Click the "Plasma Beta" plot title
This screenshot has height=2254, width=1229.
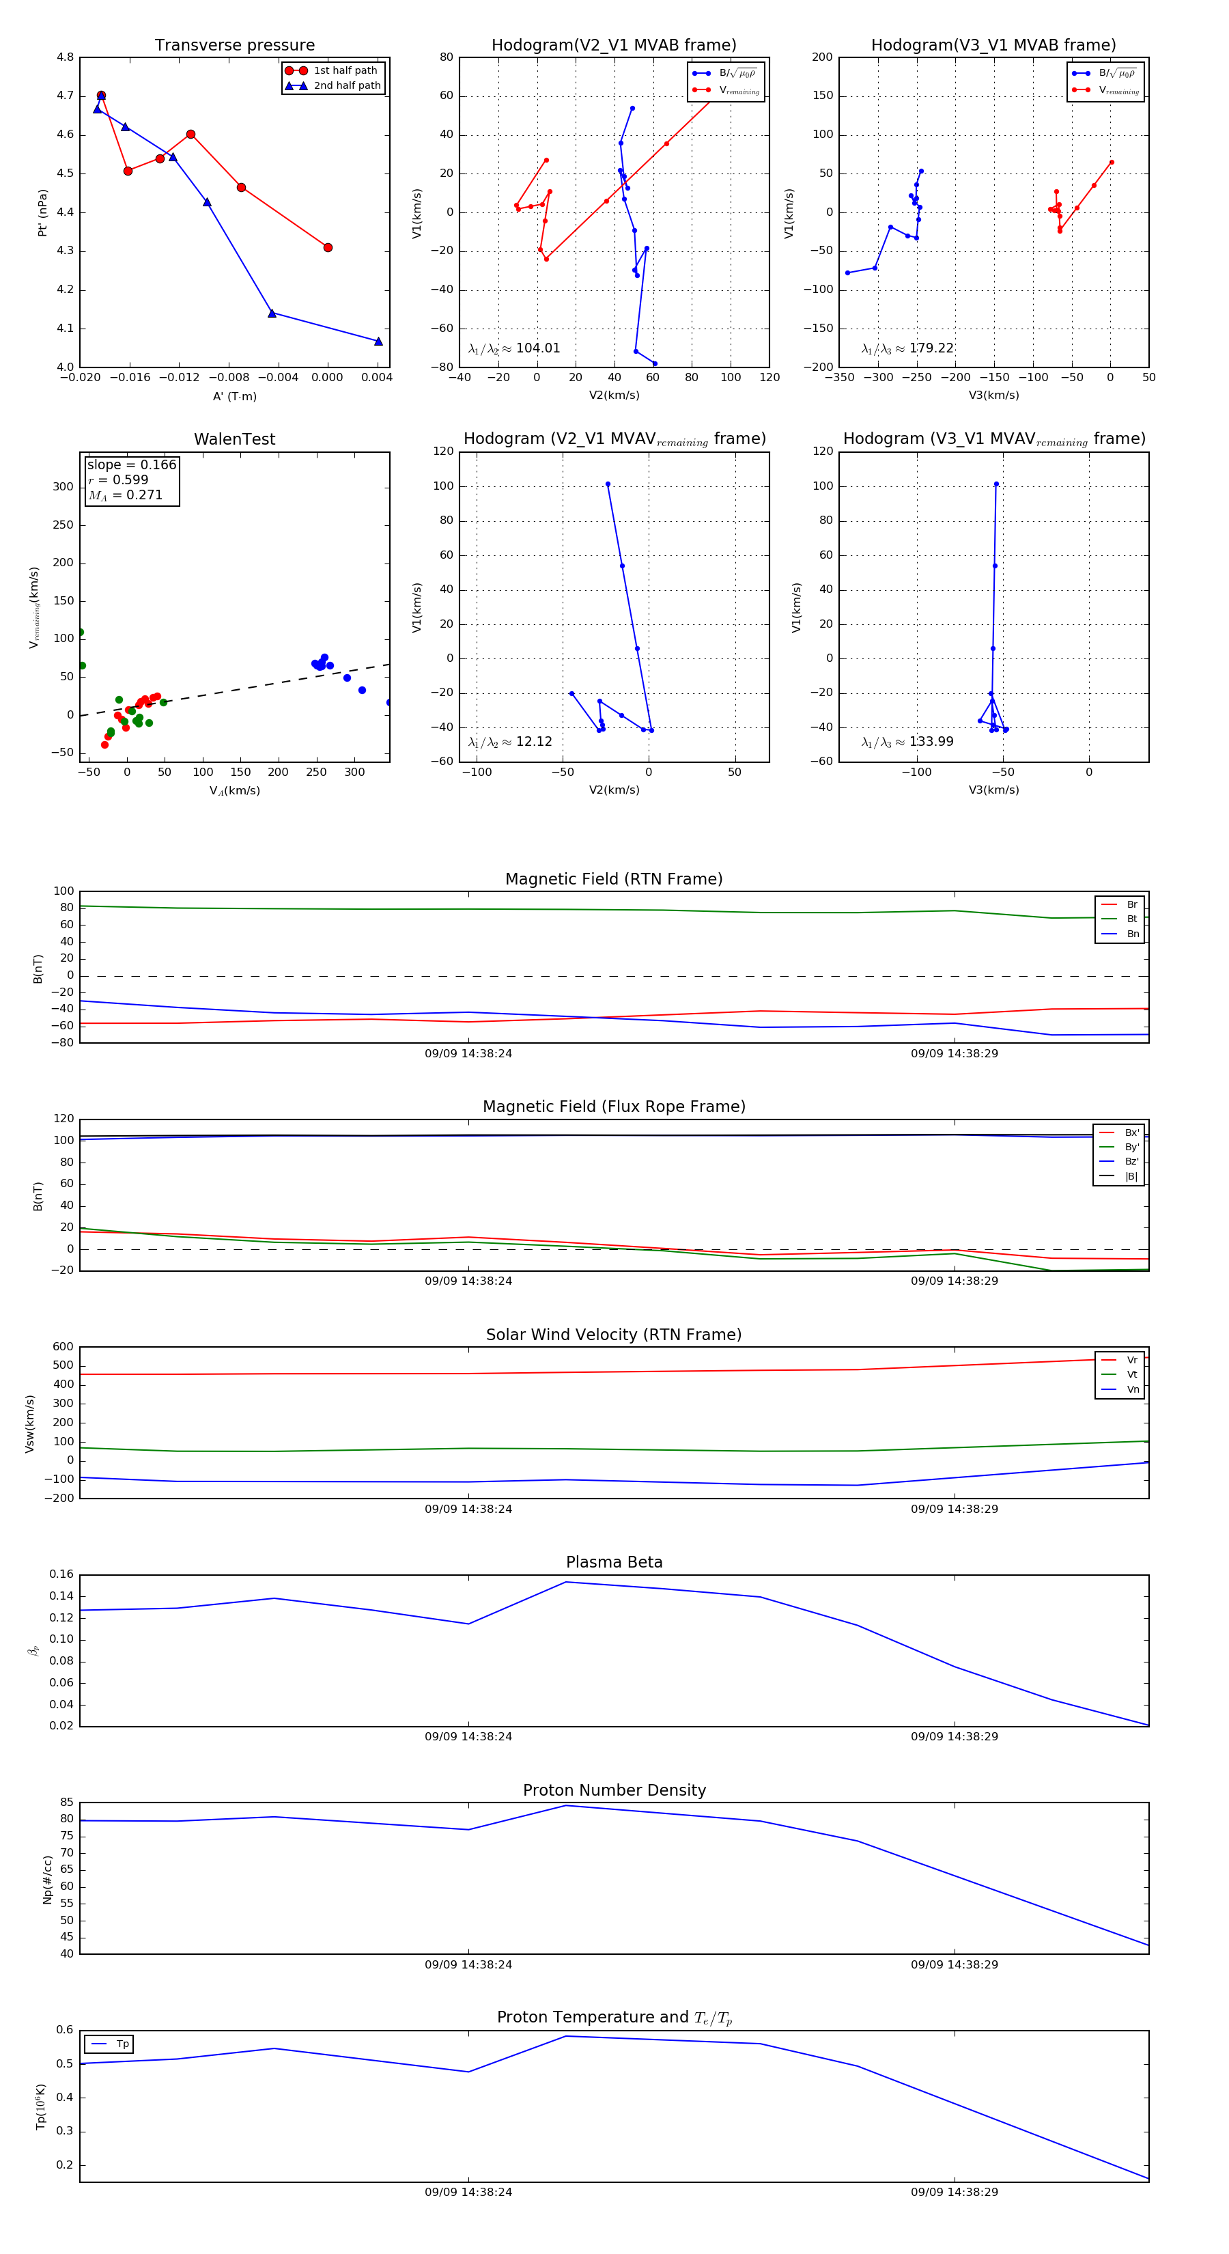click(614, 1562)
